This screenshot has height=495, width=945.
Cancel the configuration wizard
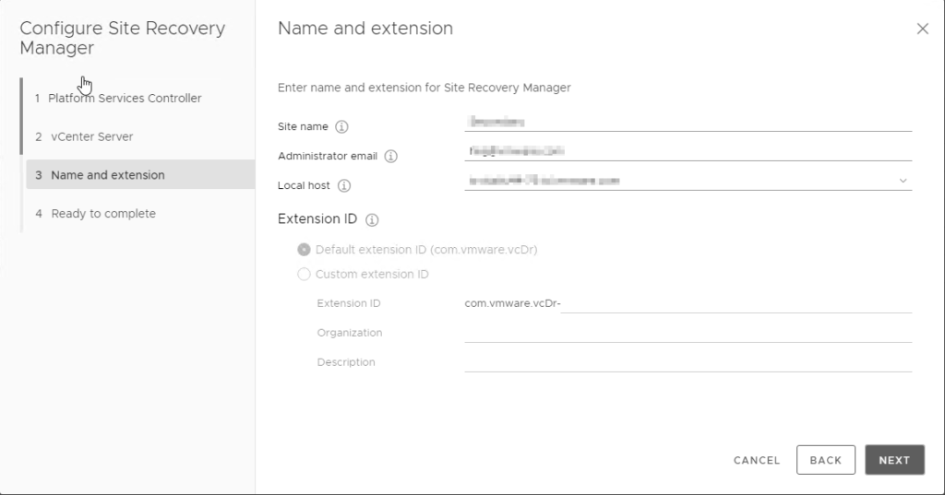(757, 460)
